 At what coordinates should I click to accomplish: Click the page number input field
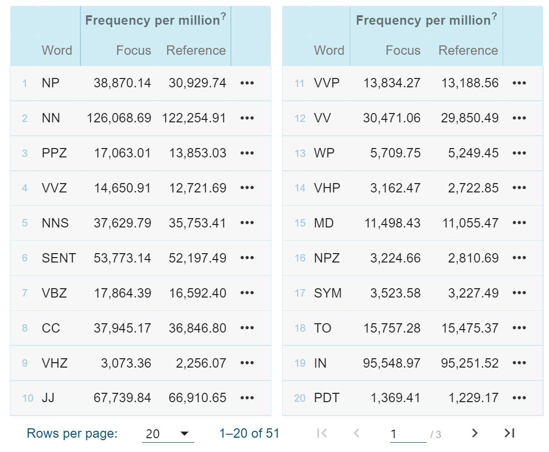click(407, 434)
